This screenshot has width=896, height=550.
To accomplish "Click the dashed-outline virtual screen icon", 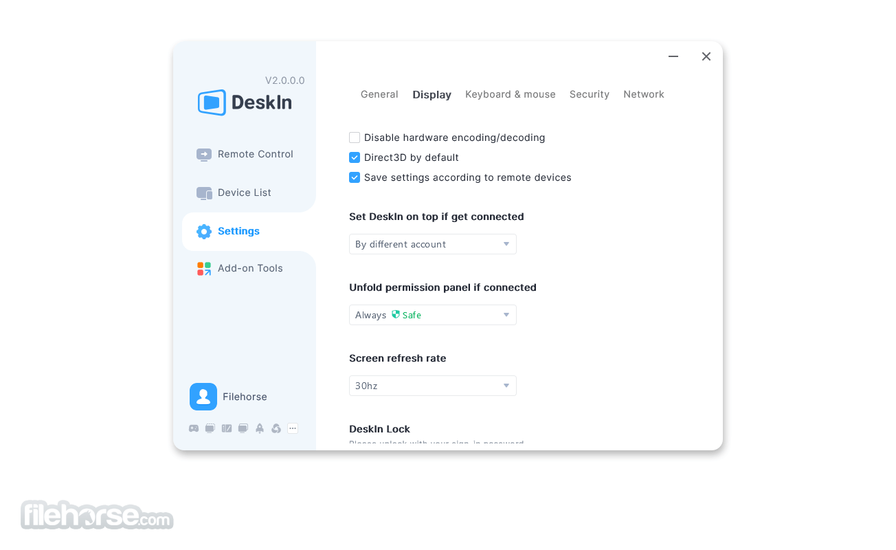I will [210, 428].
